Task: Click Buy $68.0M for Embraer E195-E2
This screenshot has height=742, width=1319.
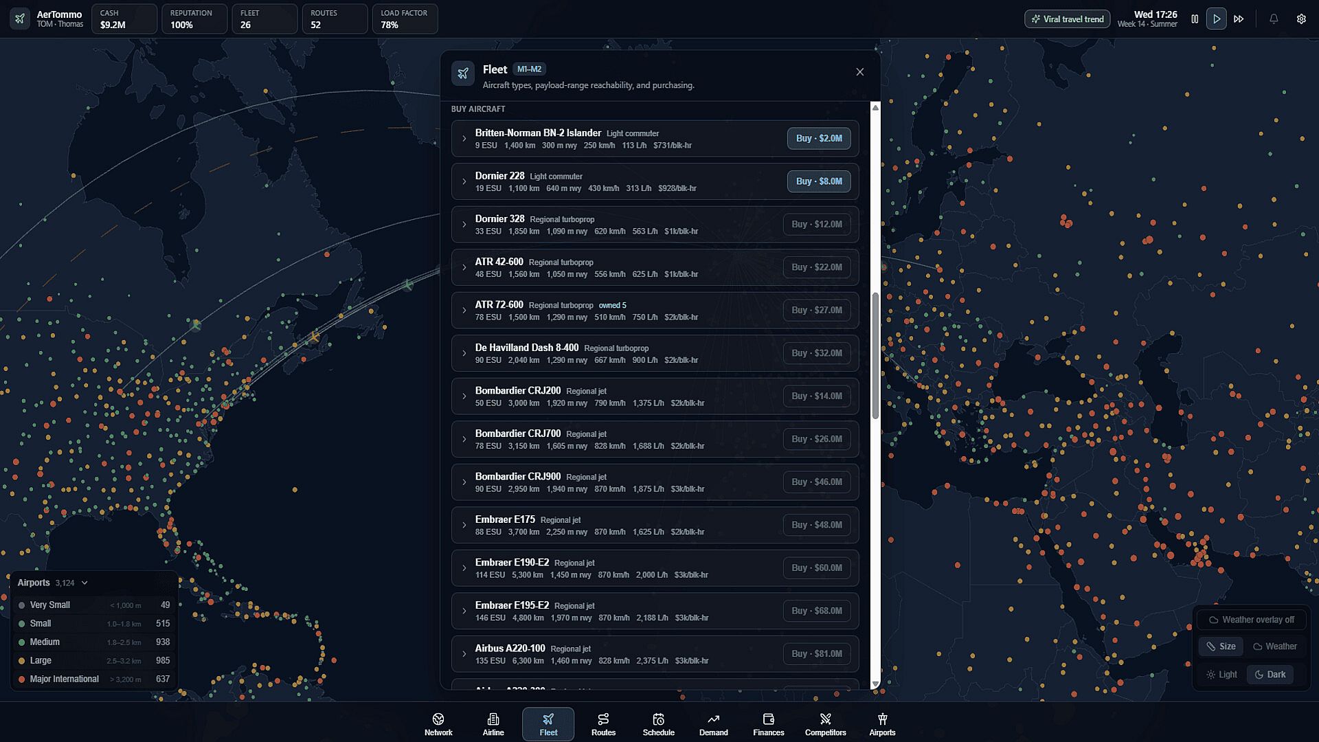Action: tap(817, 611)
